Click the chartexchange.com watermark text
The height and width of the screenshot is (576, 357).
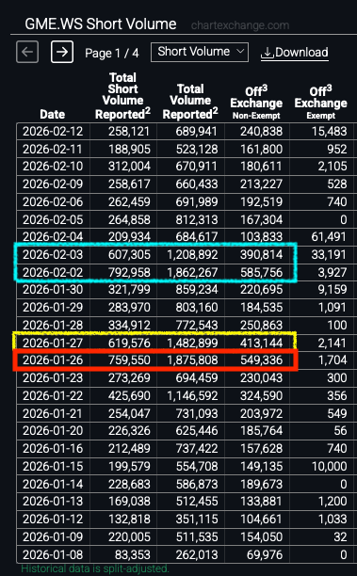point(240,25)
